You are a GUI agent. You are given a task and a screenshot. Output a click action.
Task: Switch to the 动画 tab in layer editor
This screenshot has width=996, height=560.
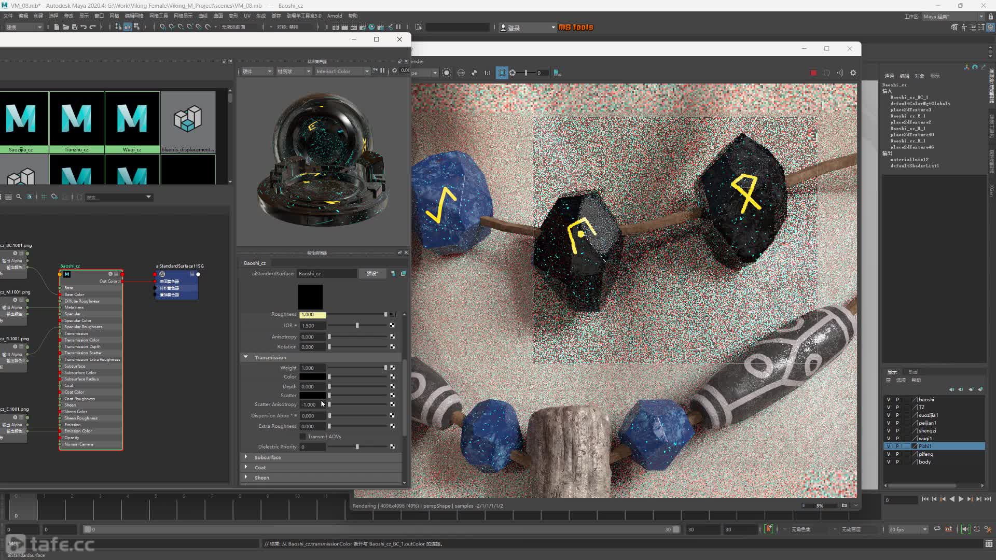click(913, 372)
